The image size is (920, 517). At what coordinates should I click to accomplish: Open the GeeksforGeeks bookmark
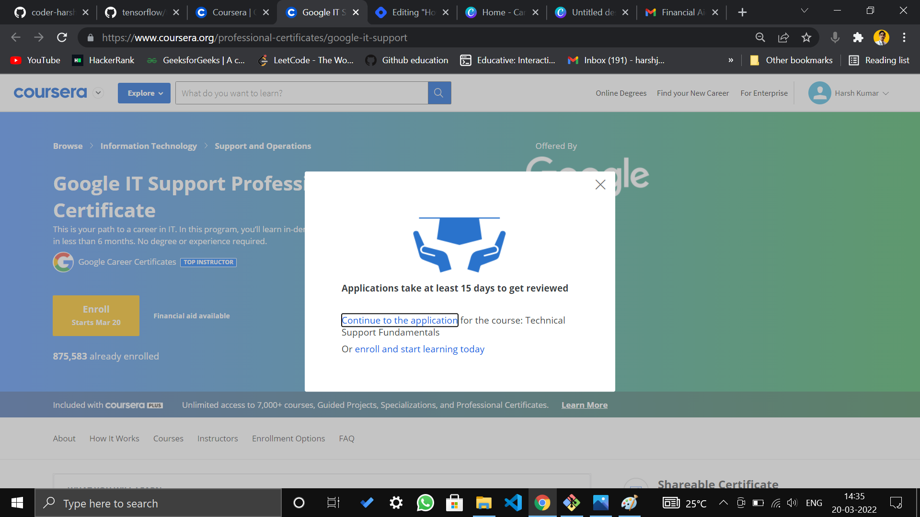196,60
